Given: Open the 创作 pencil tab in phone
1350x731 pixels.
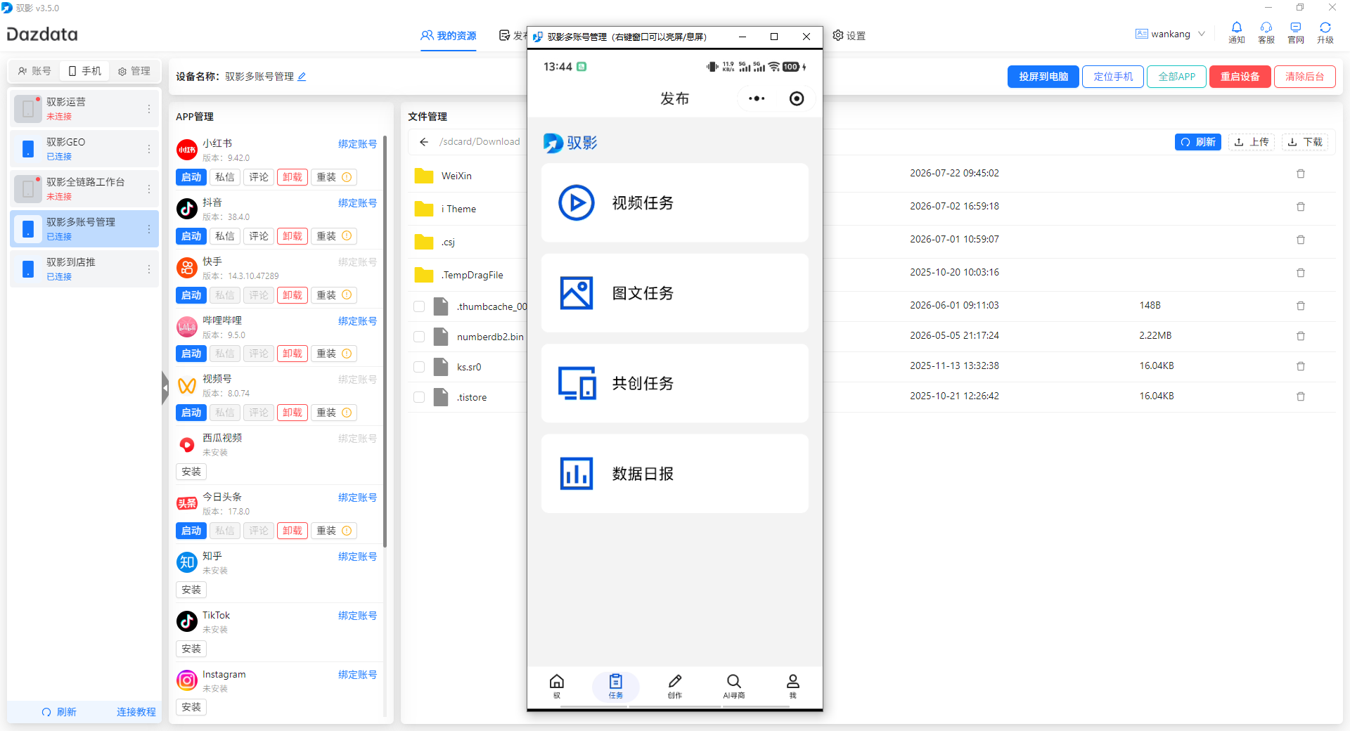Looking at the screenshot, I should 674,685.
